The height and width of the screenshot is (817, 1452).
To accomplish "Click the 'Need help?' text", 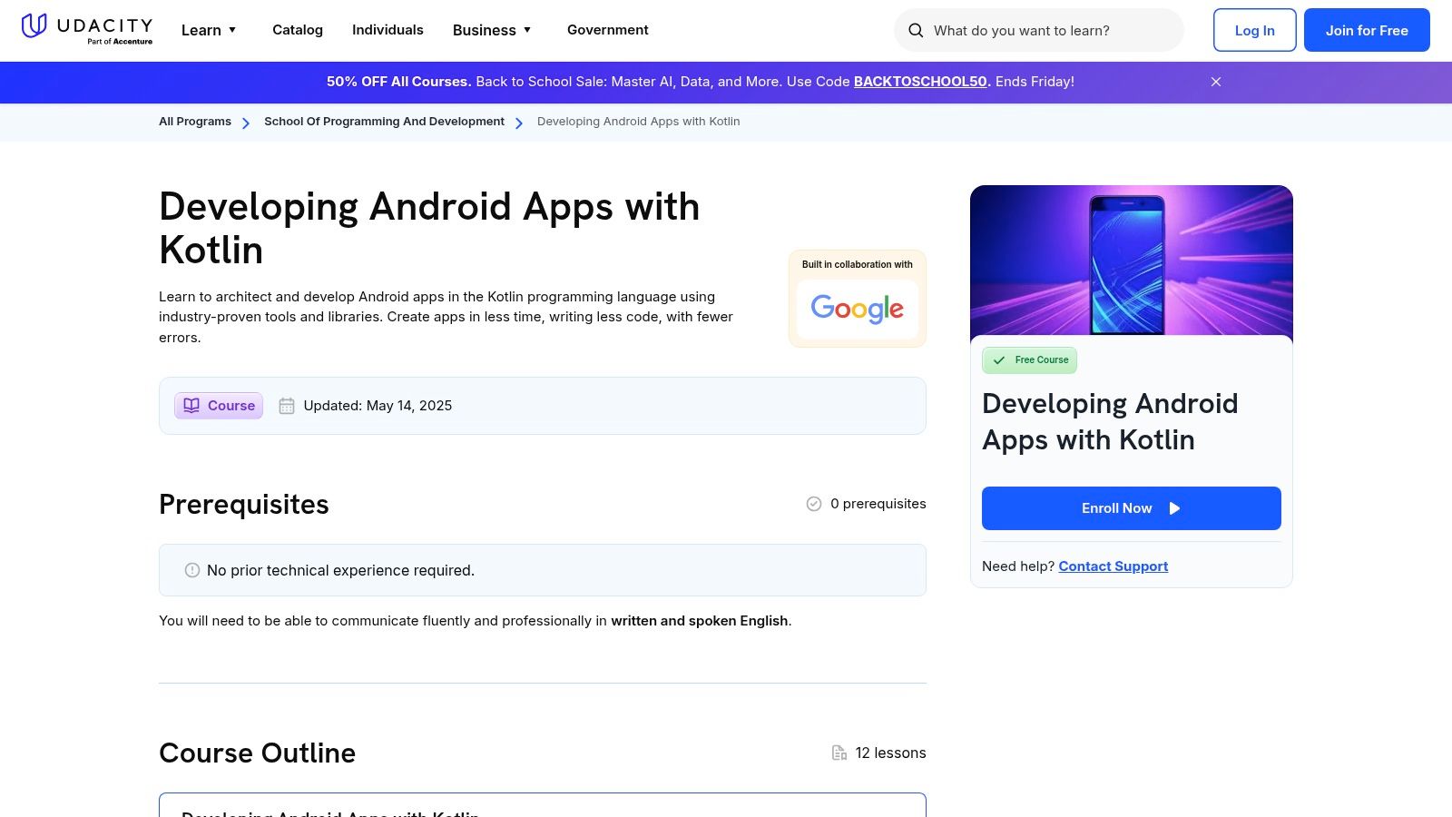I will point(1018,566).
